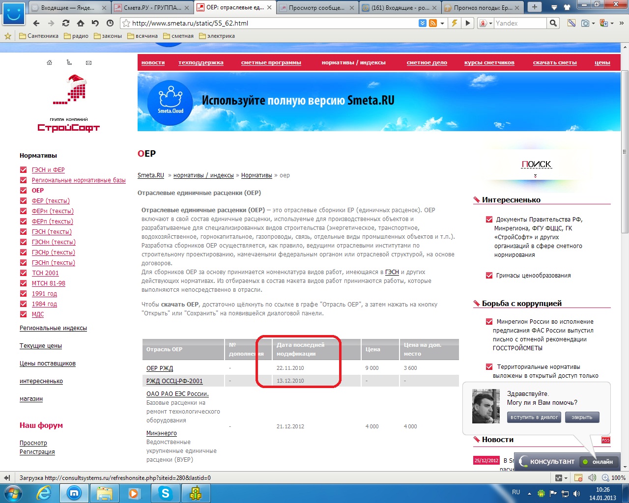Go forward with the browser forward arrow
The height and width of the screenshot is (503, 629).
[x=51, y=23]
